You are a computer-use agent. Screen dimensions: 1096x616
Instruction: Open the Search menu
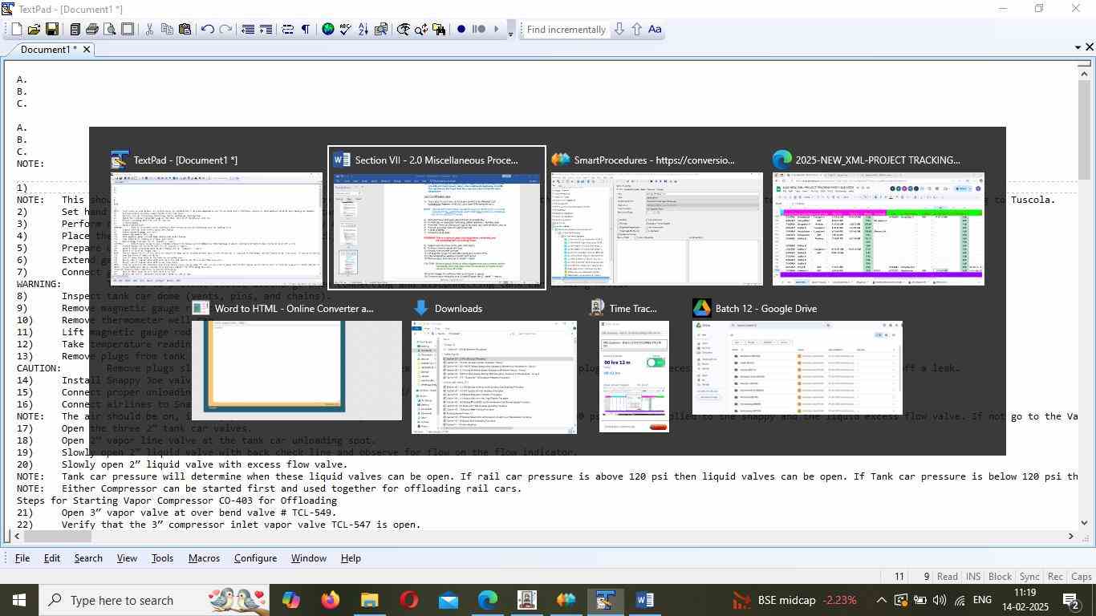coord(88,558)
